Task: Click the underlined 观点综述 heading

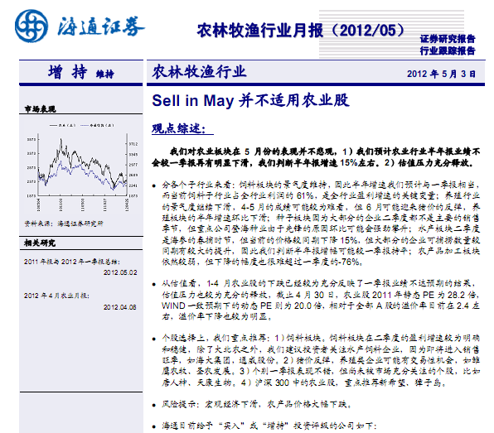Action: [x=182, y=128]
